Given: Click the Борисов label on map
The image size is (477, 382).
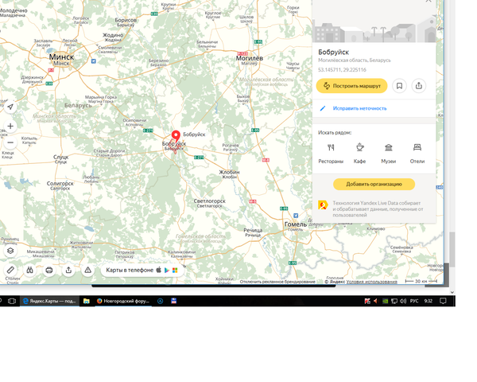Looking at the screenshot, I should point(126,20).
